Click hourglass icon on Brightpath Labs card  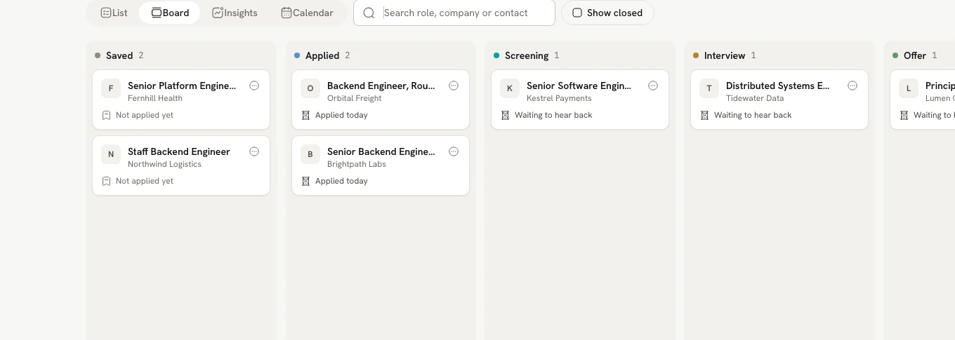[x=305, y=181]
